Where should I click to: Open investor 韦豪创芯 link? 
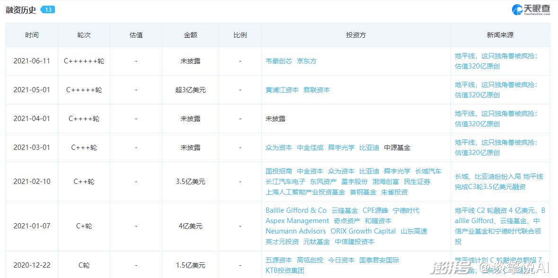[x=279, y=61]
